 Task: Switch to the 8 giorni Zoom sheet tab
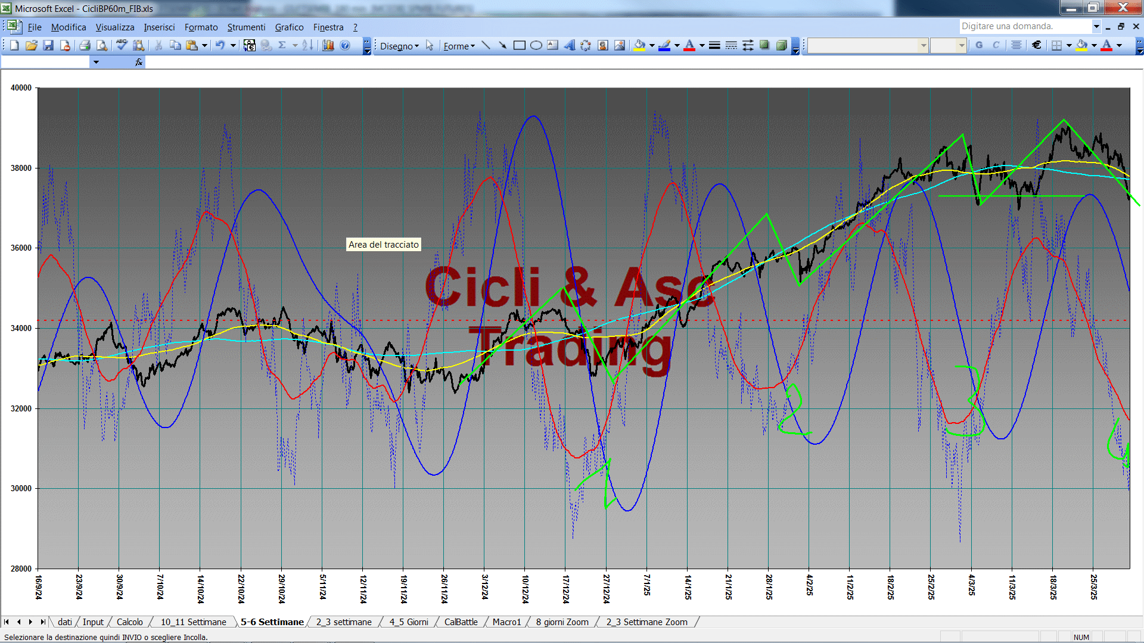[x=562, y=622]
